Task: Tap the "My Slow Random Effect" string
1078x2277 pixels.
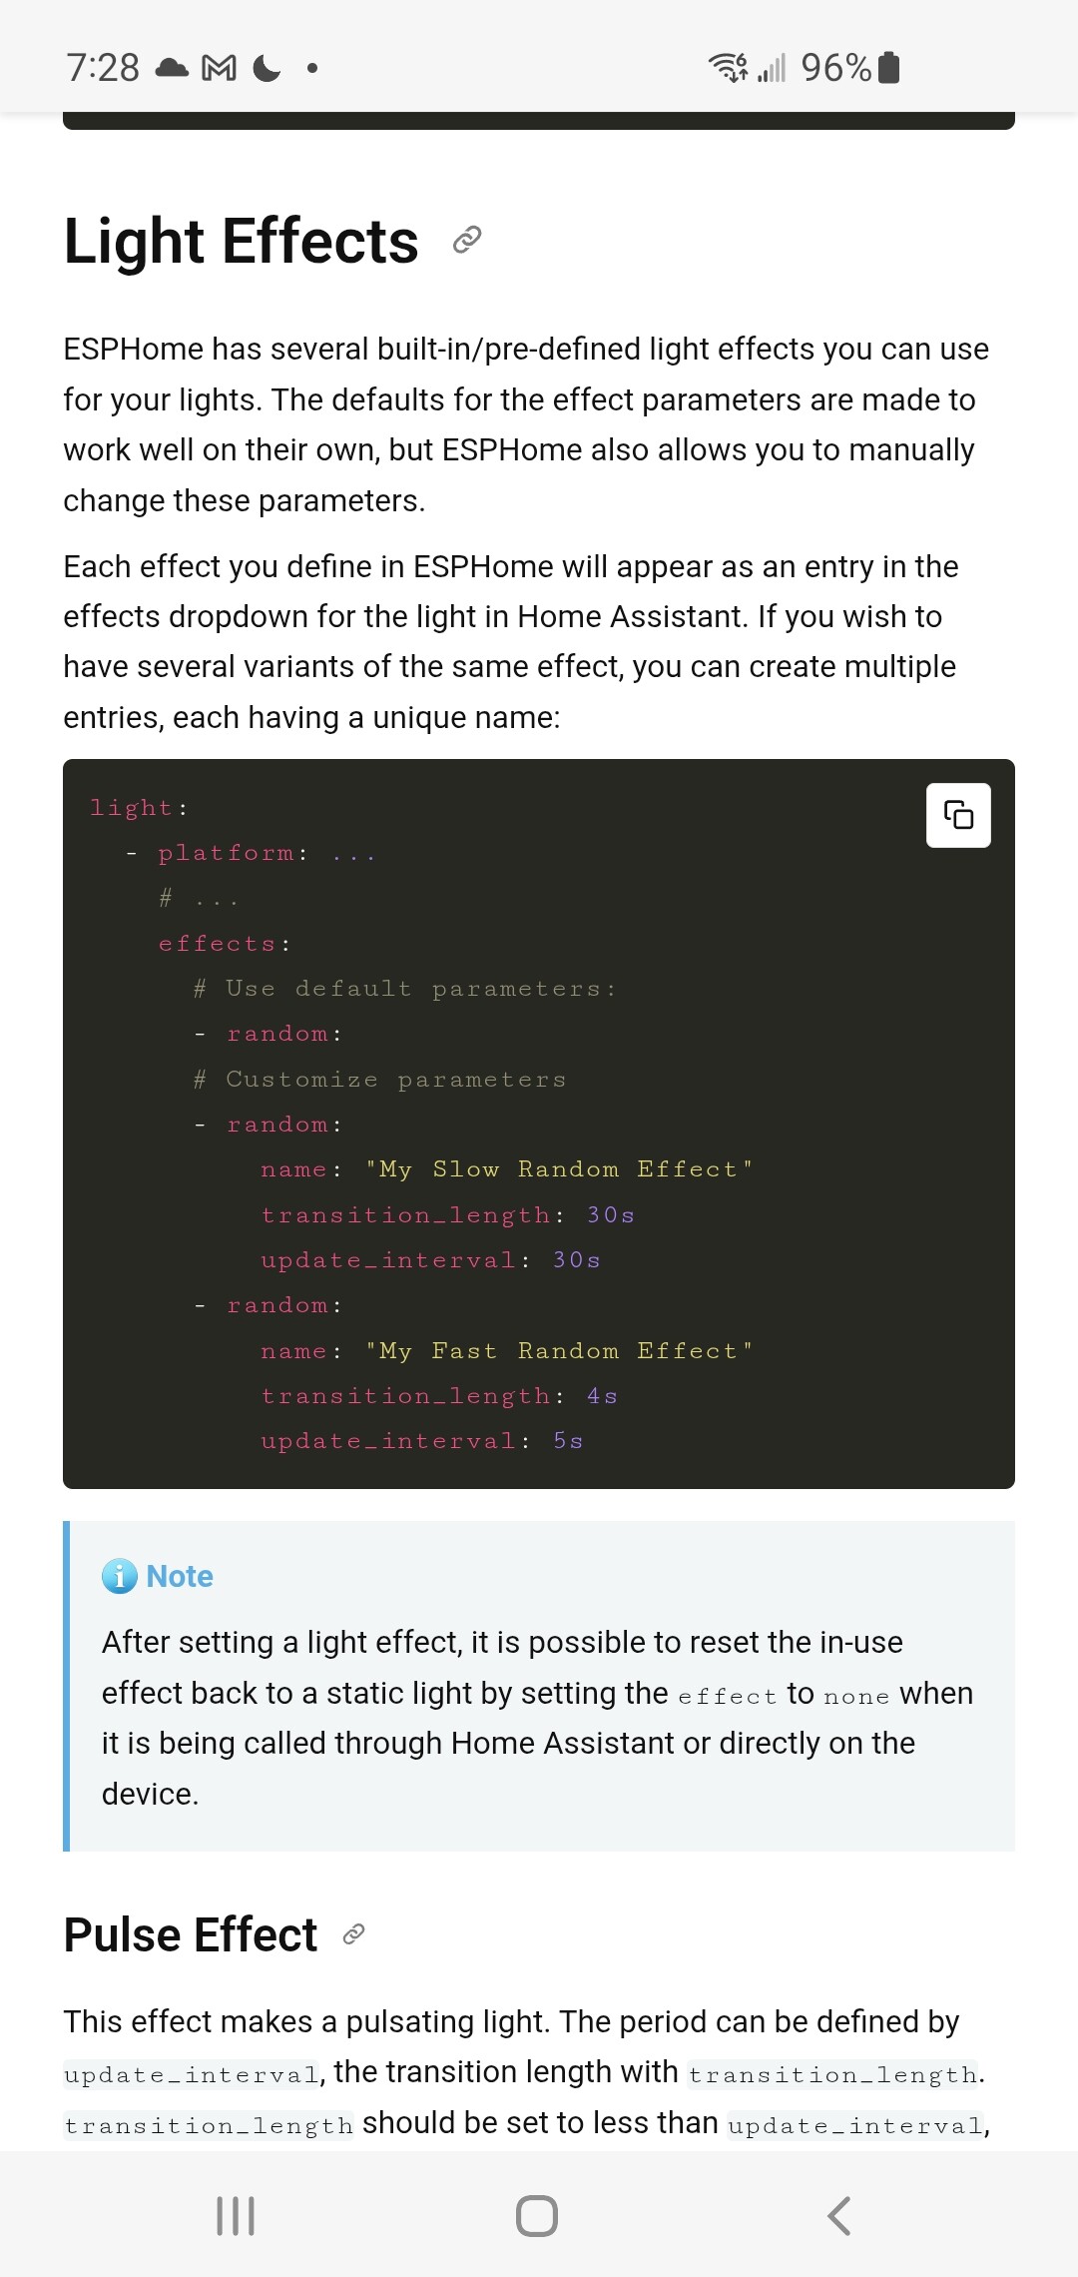Action: pyautogui.click(x=559, y=1169)
